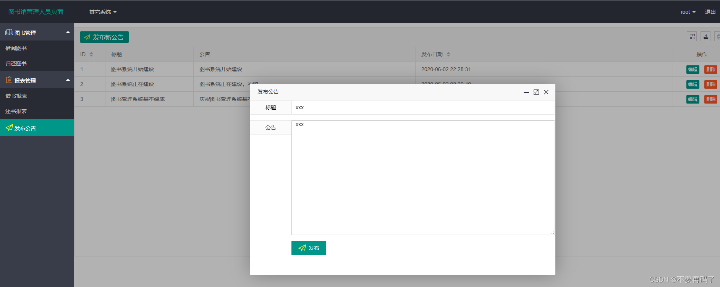Image resolution: width=720 pixels, height=287 pixels.
Task: Click the 退出 logout link
Action: 710,12
